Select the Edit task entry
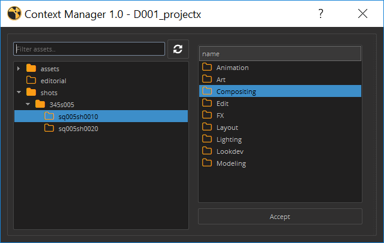Screen dimensions: 384x243 tap(223, 104)
